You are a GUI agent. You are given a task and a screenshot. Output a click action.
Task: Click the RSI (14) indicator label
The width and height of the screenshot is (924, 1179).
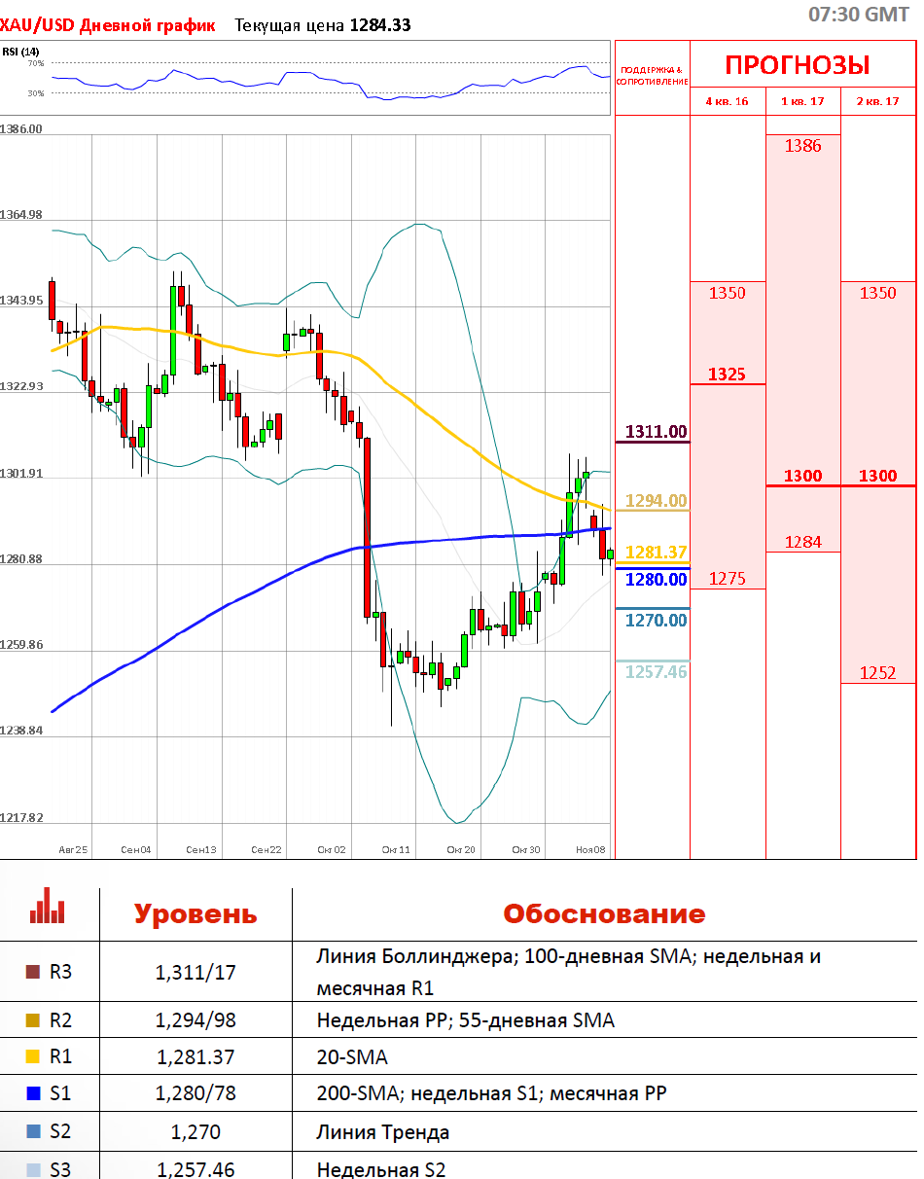click(x=21, y=52)
